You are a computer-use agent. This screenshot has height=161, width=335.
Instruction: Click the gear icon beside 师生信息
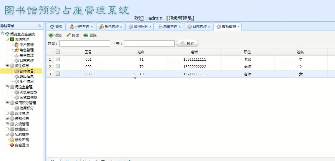coord(12,66)
